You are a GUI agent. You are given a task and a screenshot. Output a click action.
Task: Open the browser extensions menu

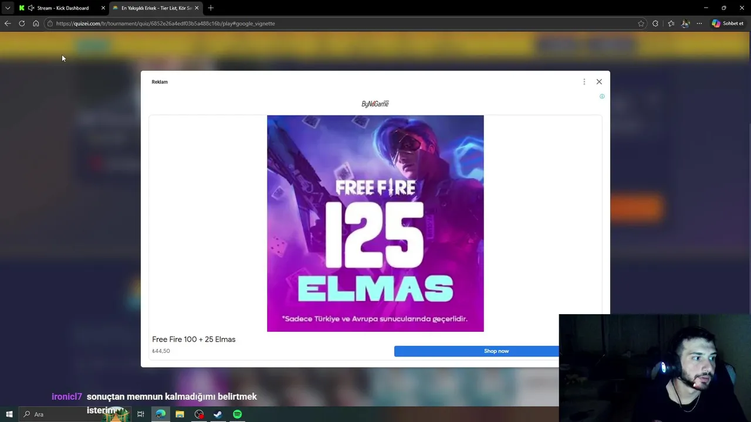[x=655, y=23]
